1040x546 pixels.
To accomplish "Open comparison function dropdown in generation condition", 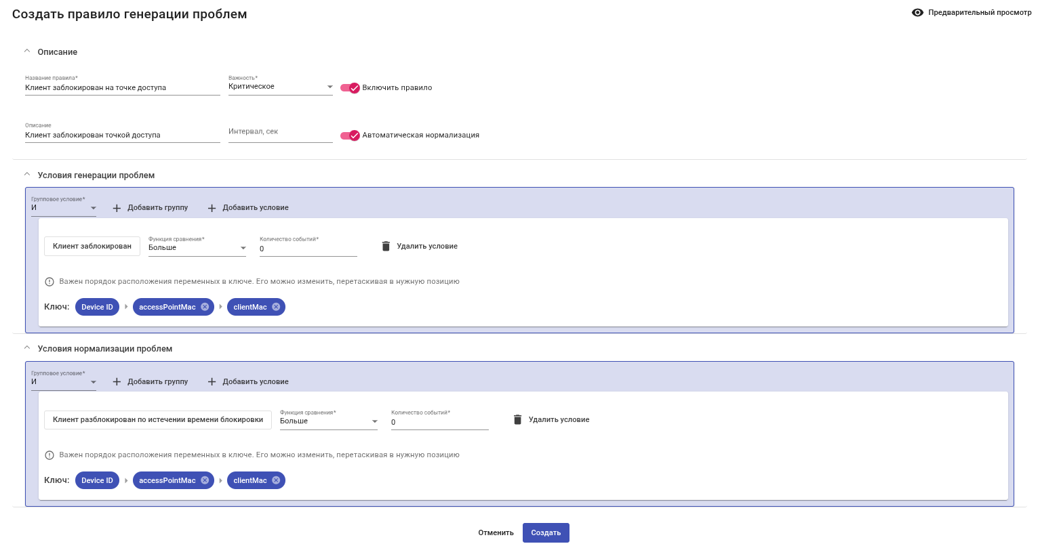I will tap(197, 248).
